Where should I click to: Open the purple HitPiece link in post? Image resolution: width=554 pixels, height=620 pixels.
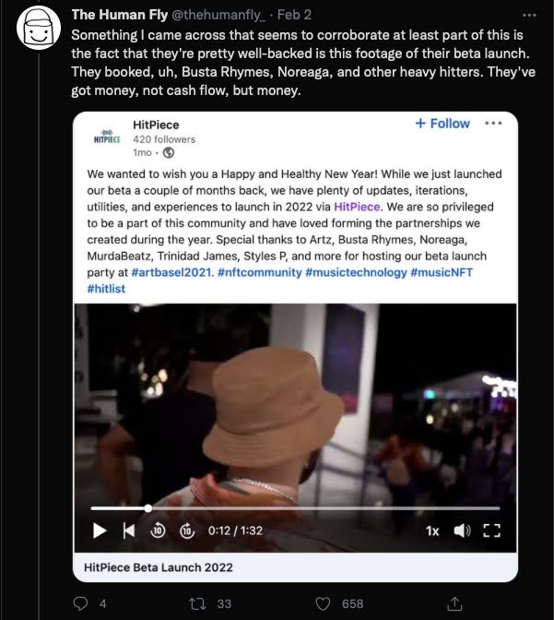tap(358, 207)
